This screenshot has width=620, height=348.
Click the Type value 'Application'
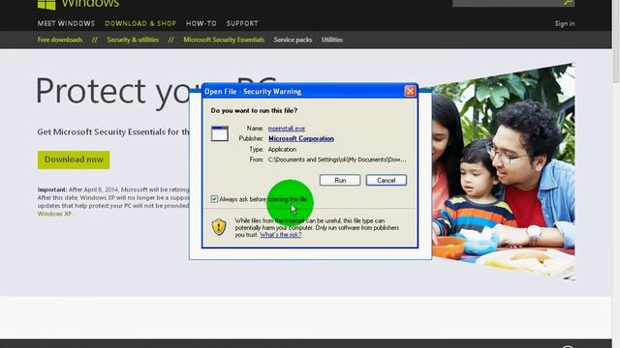[x=282, y=149]
